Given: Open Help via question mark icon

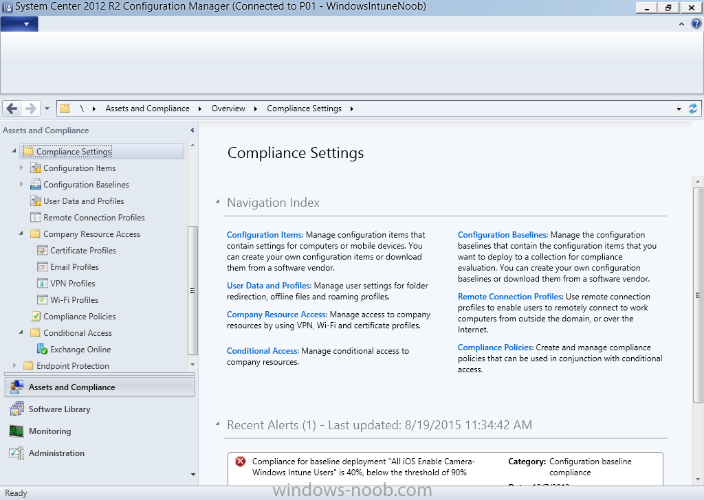Looking at the screenshot, I should (x=696, y=24).
